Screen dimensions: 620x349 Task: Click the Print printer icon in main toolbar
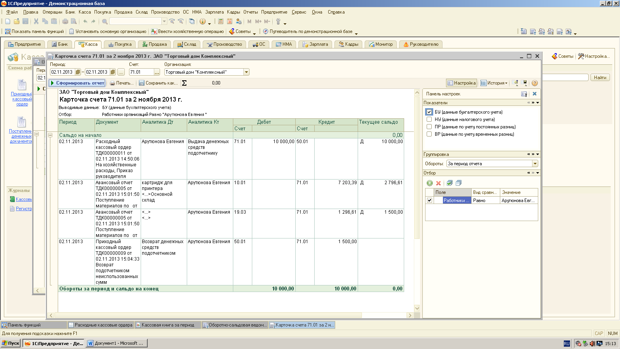65,21
